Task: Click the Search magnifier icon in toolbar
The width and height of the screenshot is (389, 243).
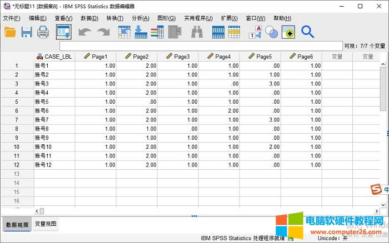Action: click(307, 32)
